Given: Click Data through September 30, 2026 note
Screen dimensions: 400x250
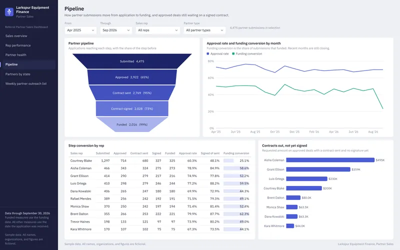Looking at the screenshot, I should click(27, 213).
